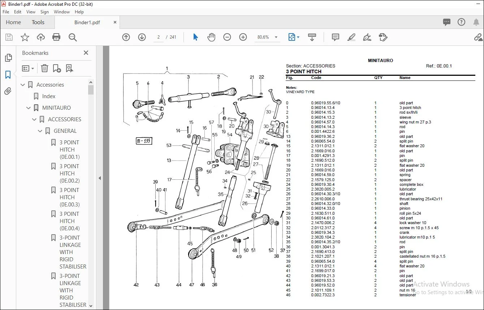Screen dimensions: 484x310
Task: Open the Edit menu
Action: (x=18, y=12)
